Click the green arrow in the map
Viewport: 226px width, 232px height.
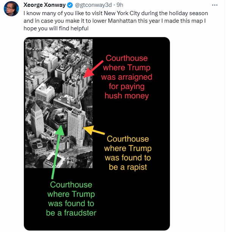(58, 152)
